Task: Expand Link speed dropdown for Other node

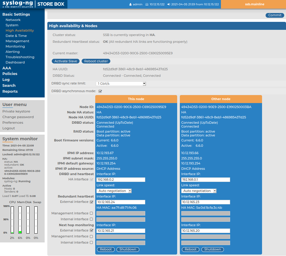Action: pyautogui.click(x=198, y=191)
